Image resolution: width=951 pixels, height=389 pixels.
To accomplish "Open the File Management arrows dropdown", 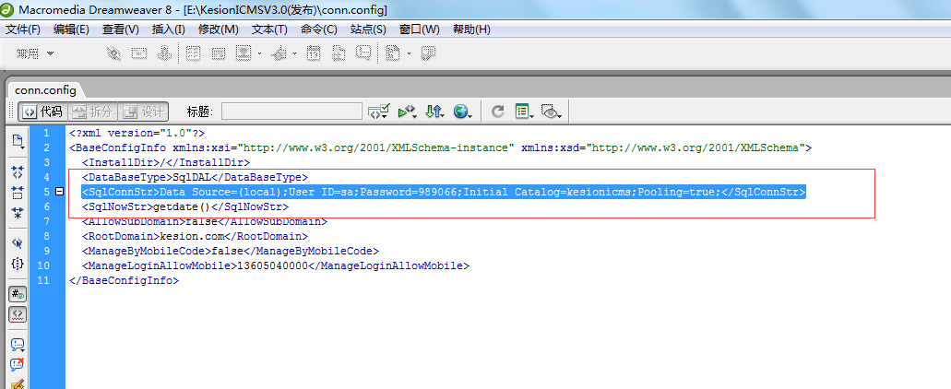I will click(x=434, y=112).
